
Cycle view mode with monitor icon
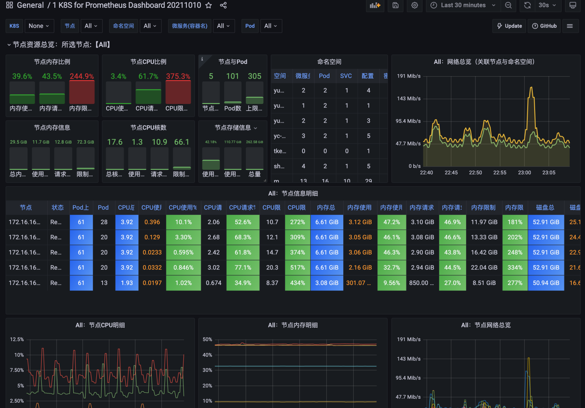click(x=573, y=5)
